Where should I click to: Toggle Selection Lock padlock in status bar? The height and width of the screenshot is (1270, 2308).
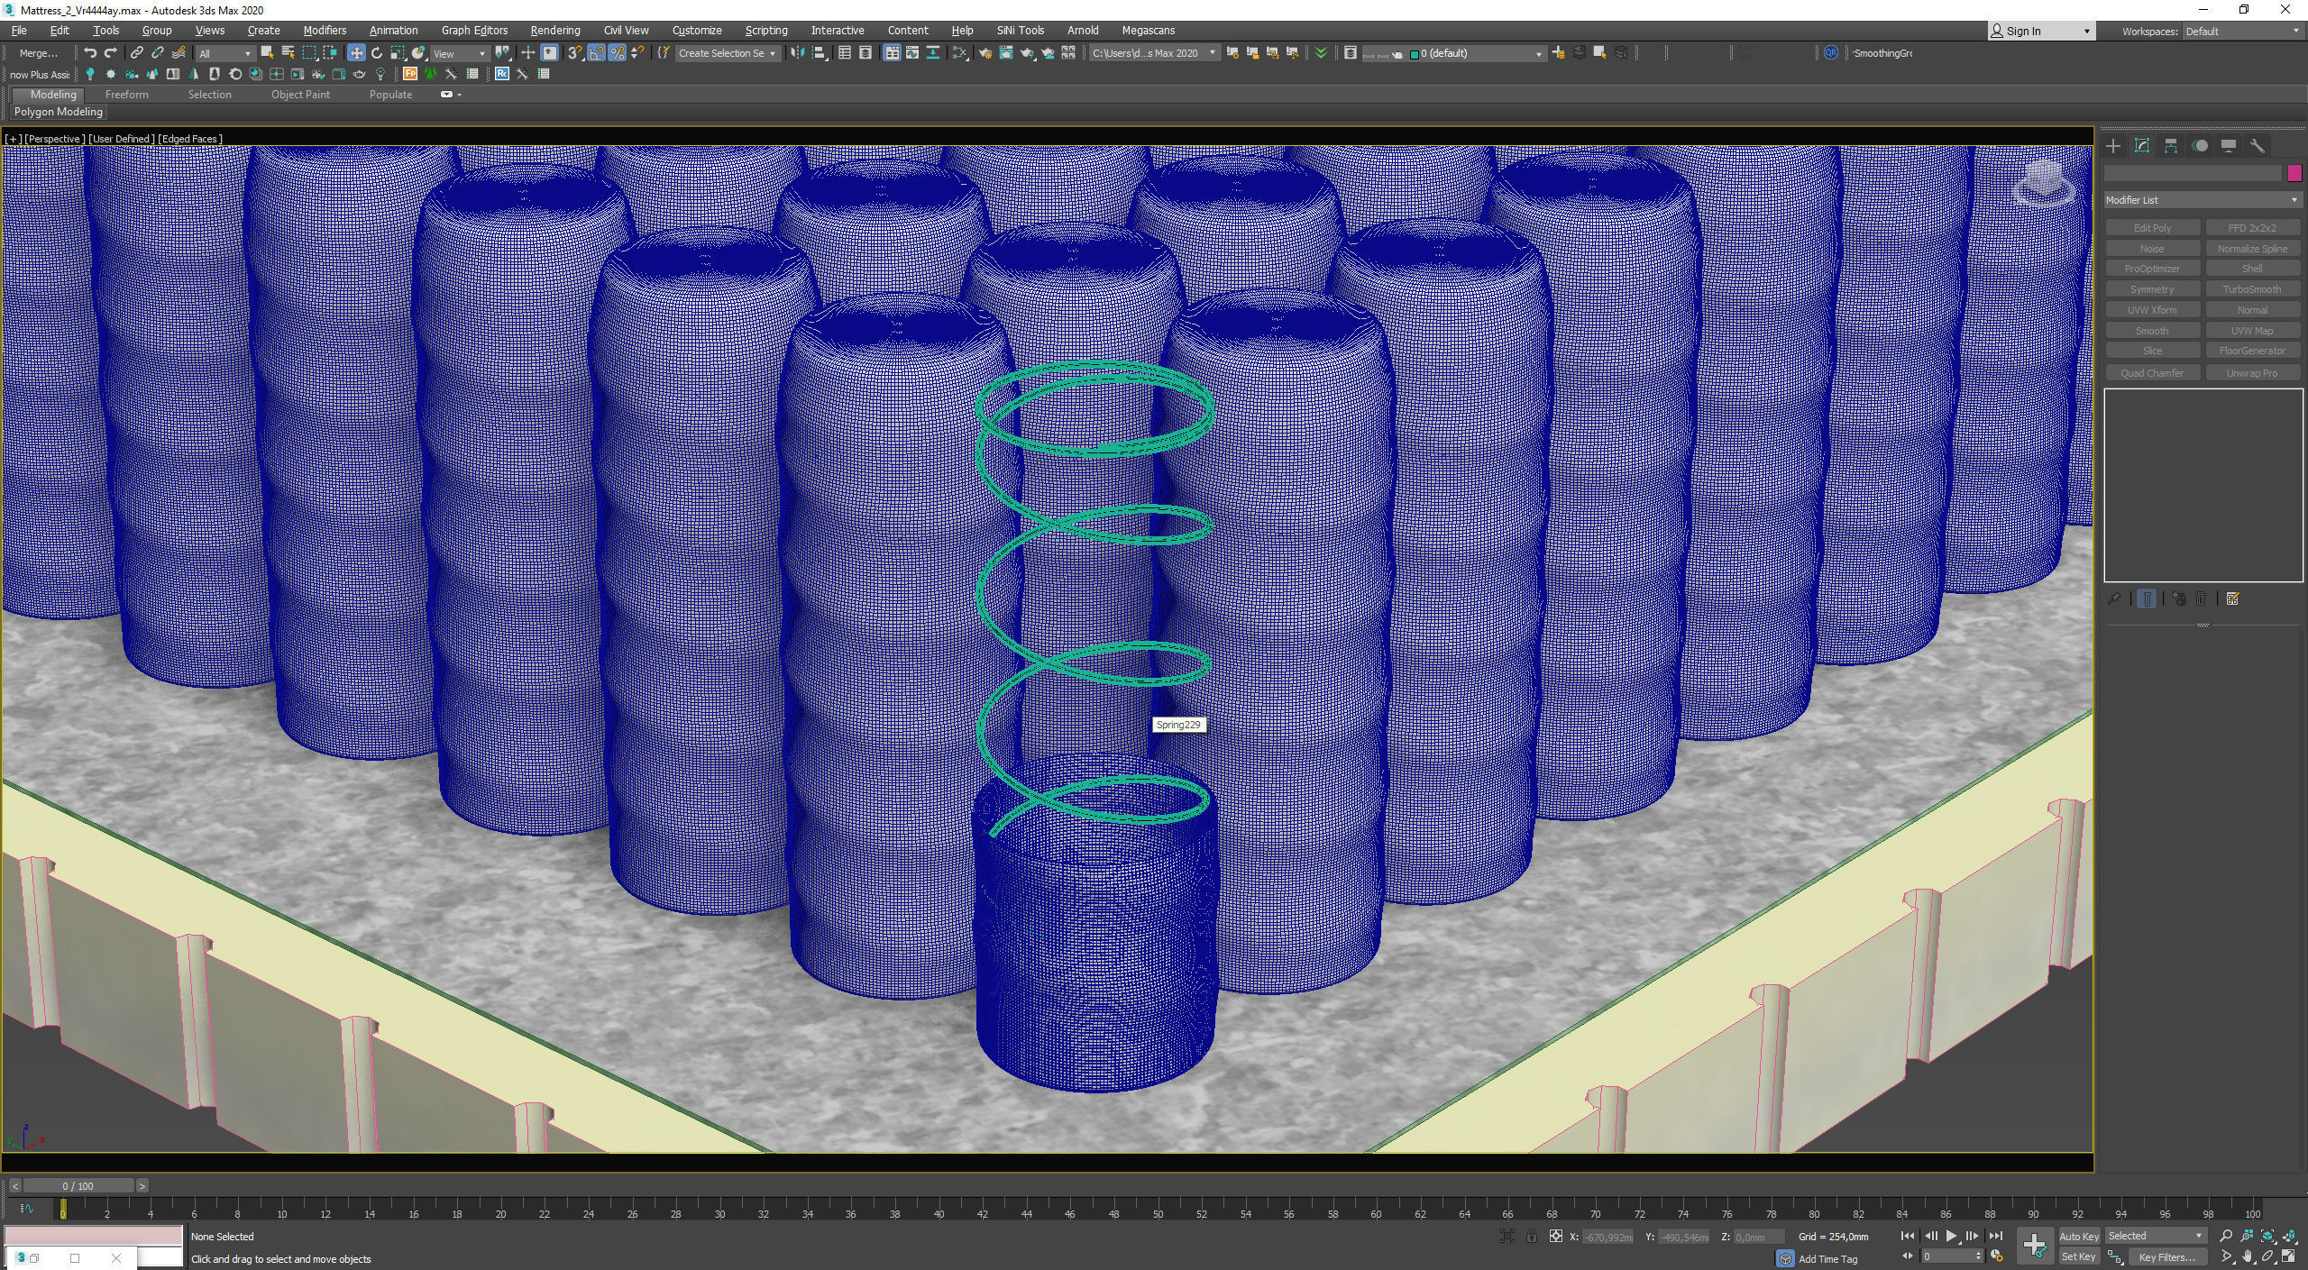tap(1531, 1237)
